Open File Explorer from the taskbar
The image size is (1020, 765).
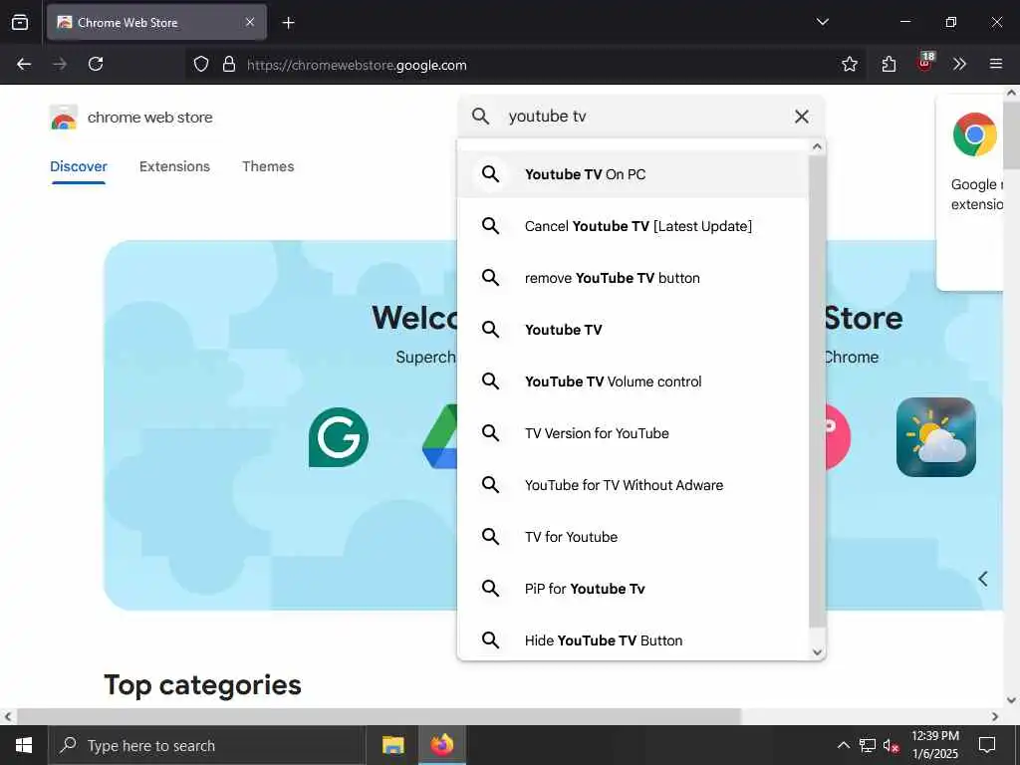click(392, 745)
